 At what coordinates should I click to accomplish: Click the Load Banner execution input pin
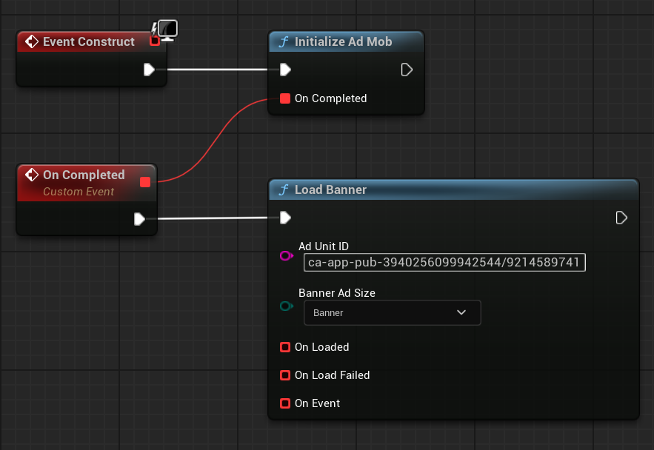285,218
